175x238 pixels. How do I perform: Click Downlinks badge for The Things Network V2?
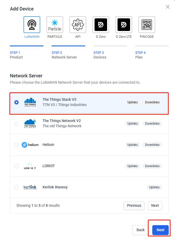pos(152,124)
